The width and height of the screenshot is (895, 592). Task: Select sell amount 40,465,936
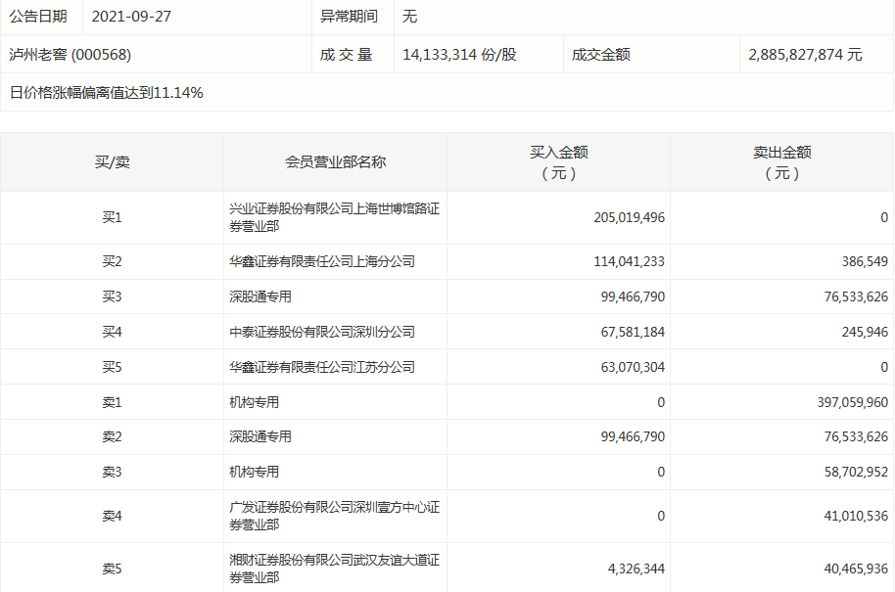(x=856, y=569)
